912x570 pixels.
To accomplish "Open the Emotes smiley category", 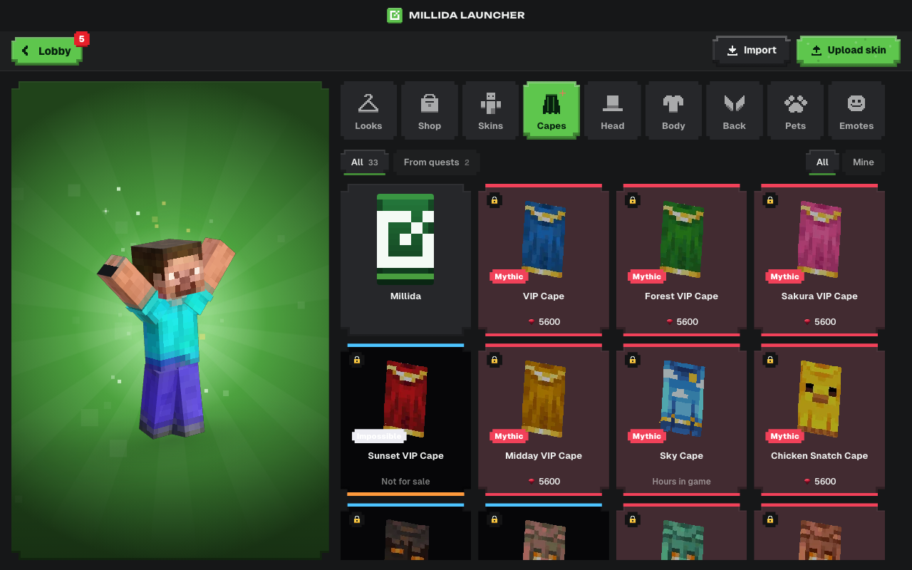I will [x=856, y=110].
